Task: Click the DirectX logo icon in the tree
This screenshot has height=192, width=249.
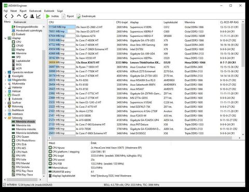Action: [x=9, y=95]
